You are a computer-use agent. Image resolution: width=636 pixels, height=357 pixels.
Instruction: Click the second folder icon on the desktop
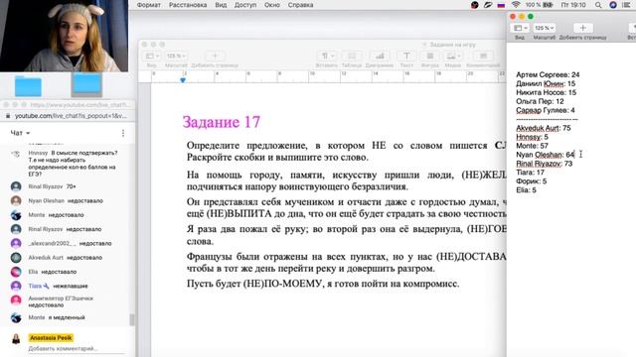86,85
